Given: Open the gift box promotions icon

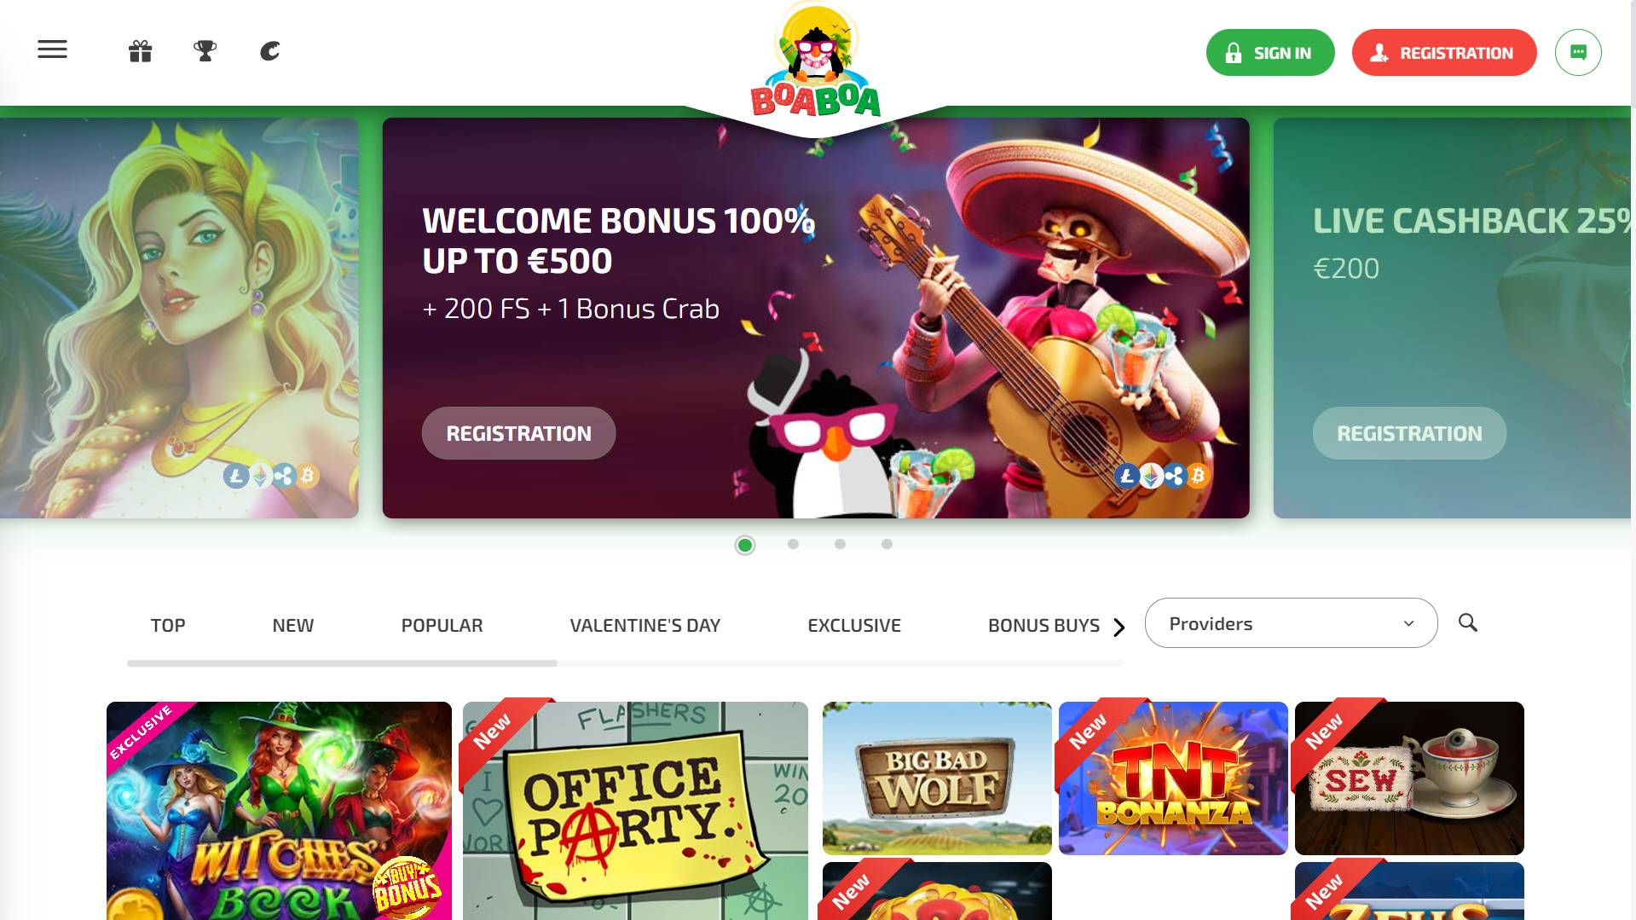Looking at the screenshot, I should [141, 51].
